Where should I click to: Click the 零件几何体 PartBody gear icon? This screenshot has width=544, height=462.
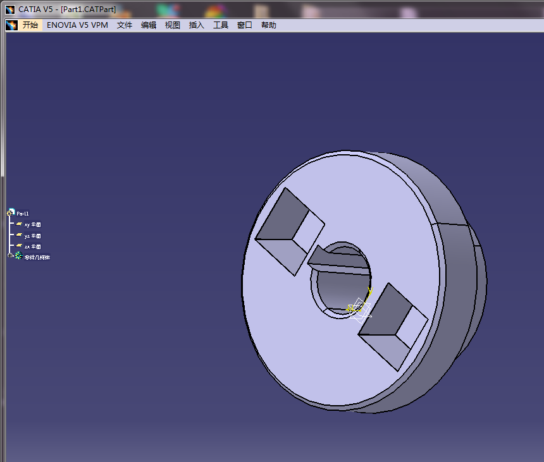click(18, 257)
